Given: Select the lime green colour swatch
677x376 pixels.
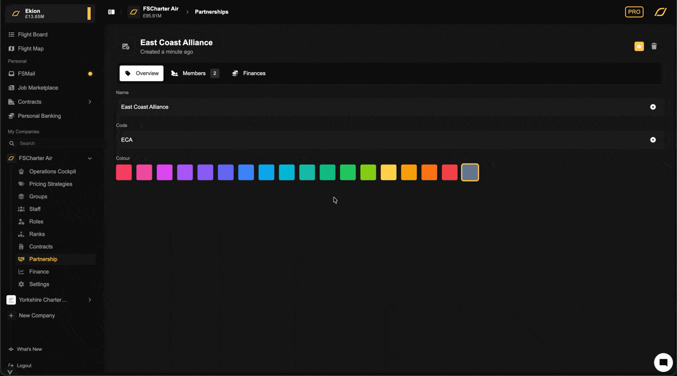Looking at the screenshot, I should point(368,172).
